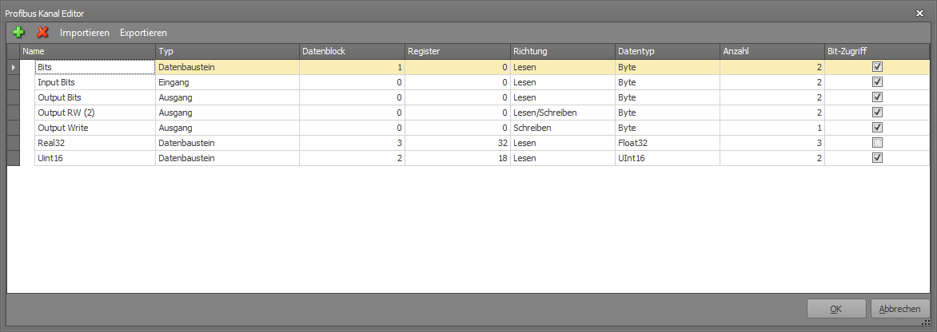This screenshot has width=937, height=332.
Task: Select the name cell 'Output Bits'
Action: coord(95,97)
